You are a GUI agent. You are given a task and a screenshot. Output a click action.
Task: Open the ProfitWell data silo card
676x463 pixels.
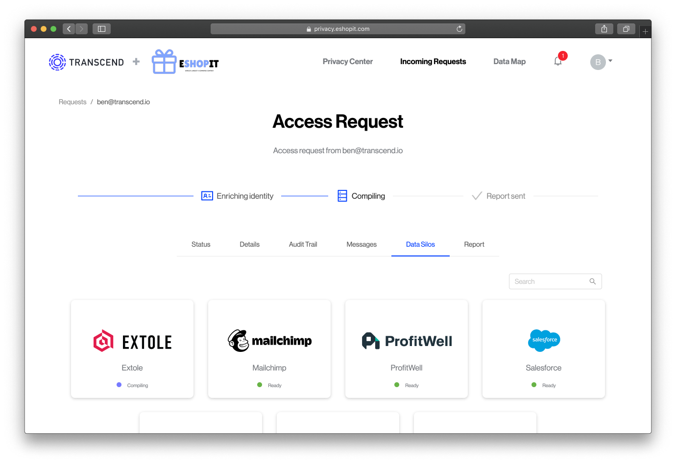coord(407,349)
